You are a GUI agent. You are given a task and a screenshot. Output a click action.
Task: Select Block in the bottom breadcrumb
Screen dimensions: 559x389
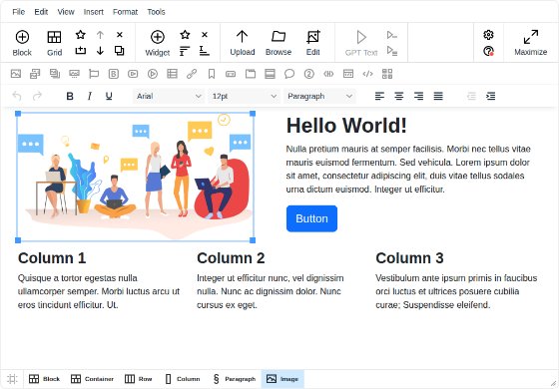[x=44, y=379]
